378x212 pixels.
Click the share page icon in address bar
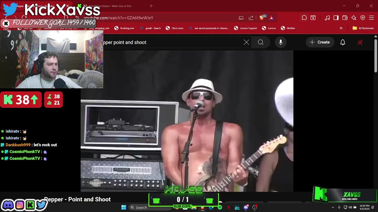pyautogui.click(x=251, y=18)
